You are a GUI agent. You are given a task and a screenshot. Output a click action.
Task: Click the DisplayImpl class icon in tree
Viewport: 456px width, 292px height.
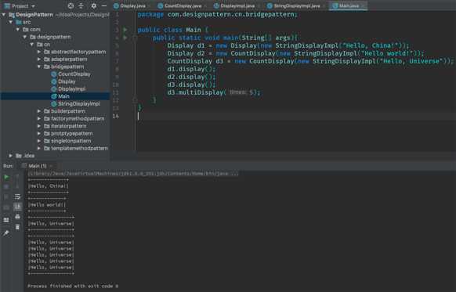click(x=54, y=89)
